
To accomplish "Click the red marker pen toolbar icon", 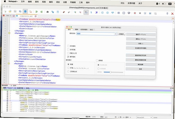I will click(64, 12).
